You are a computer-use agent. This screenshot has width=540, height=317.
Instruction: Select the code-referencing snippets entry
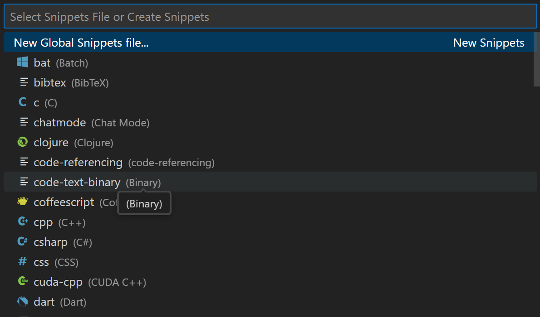tap(270, 162)
